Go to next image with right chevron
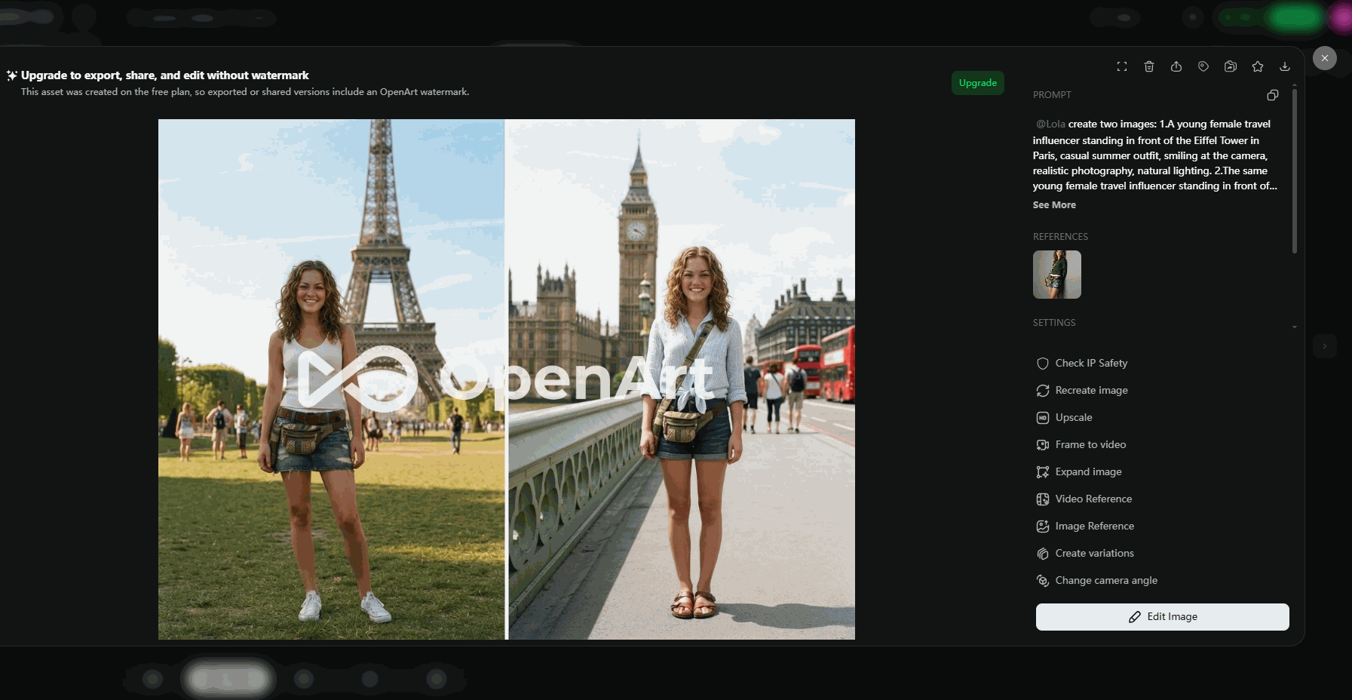Viewport: 1352px width, 700px height. pyautogui.click(x=1325, y=346)
